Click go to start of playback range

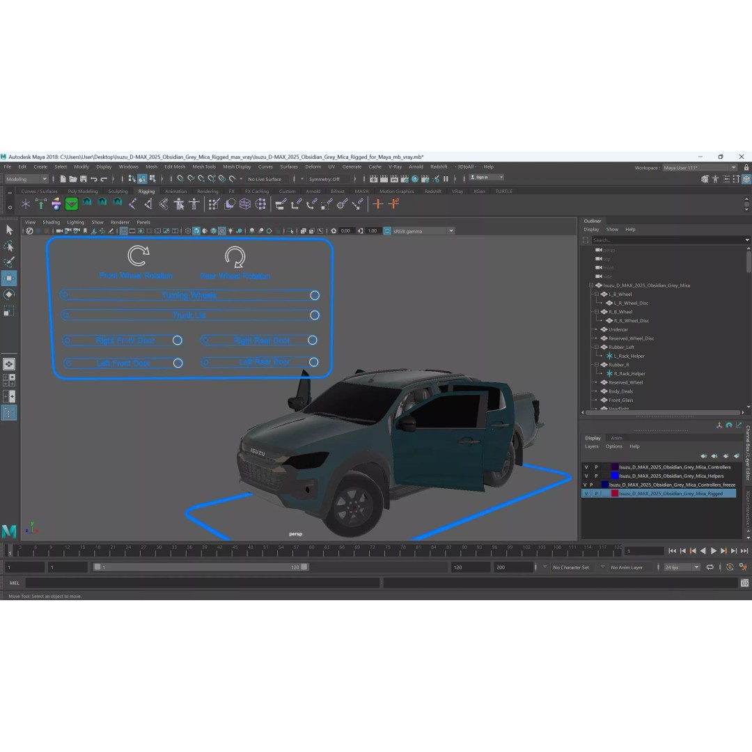pos(673,551)
